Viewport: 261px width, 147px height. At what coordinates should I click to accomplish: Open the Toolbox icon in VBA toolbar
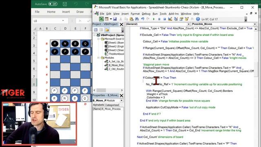192,19
